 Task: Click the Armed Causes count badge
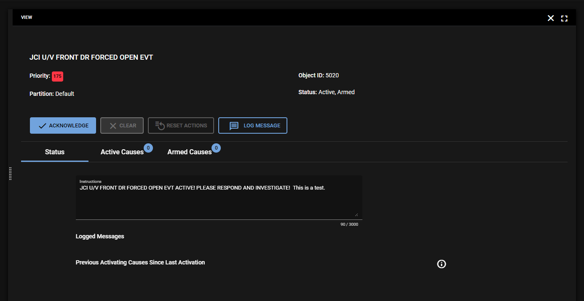click(216, 148)
